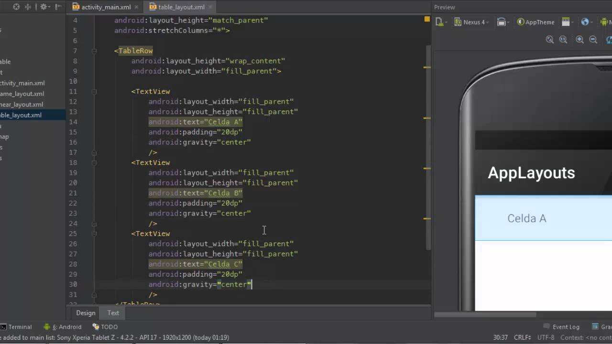This screenshot has height=344, width=612.
Task: Open the TODO tool window
Action: tap(105, 327)
